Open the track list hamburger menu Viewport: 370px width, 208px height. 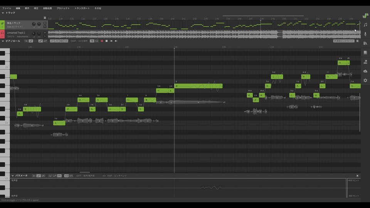pos(45,18)
